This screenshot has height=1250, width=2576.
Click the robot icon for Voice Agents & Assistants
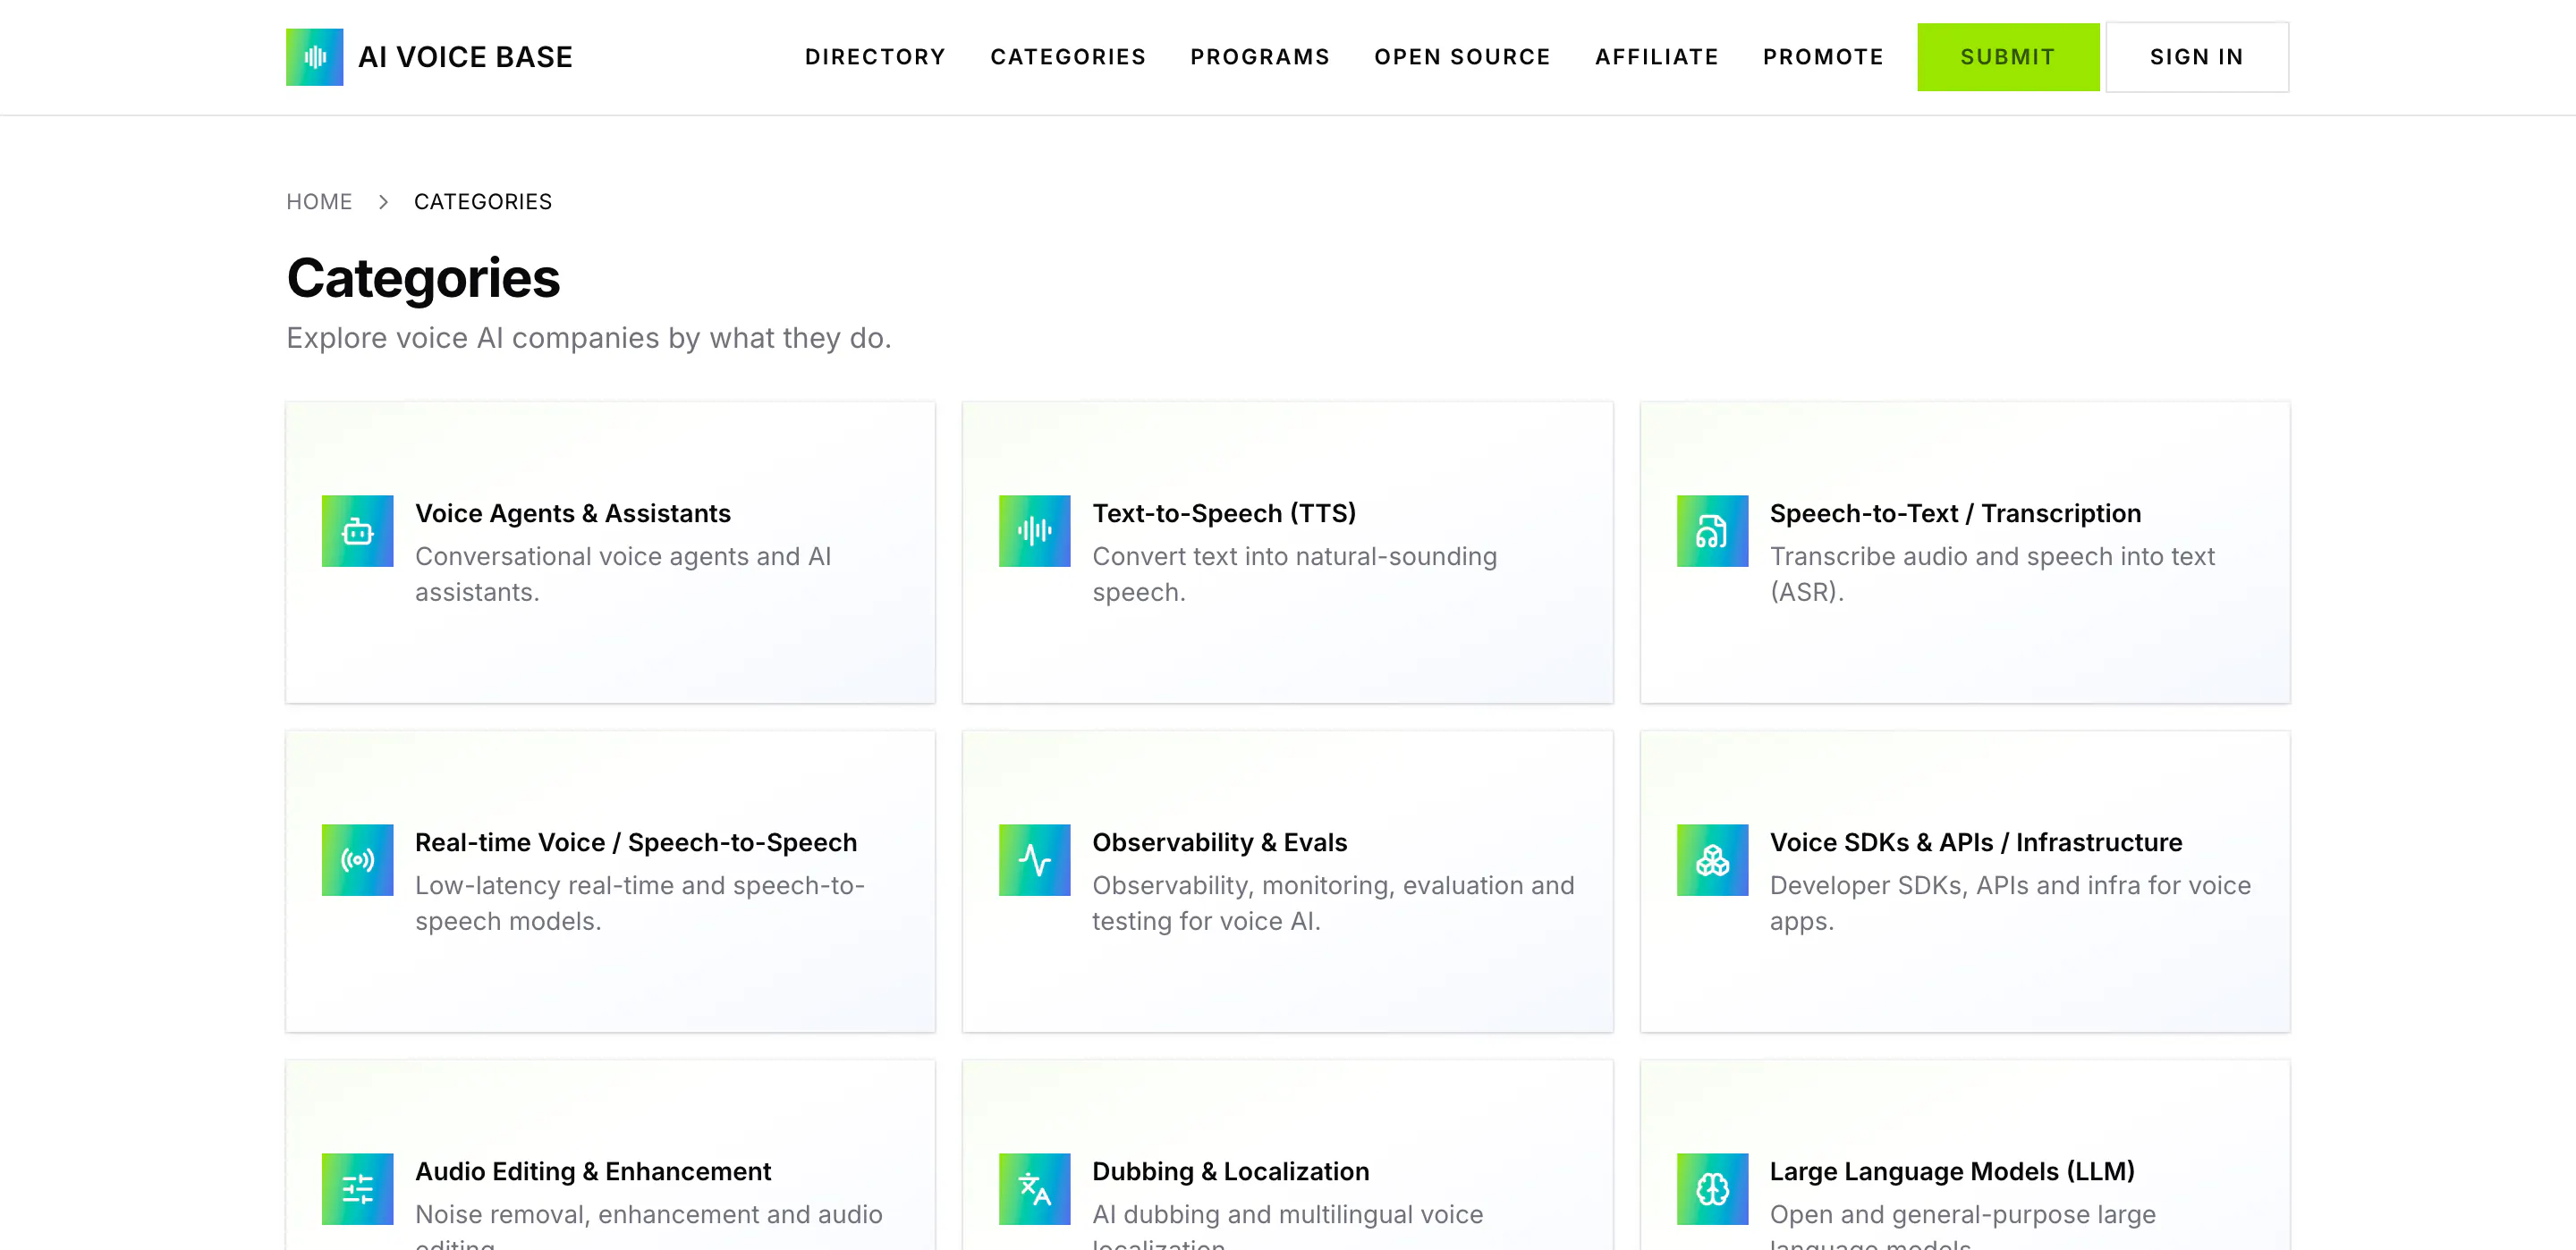pyautogui.click(x=357, y=531)
